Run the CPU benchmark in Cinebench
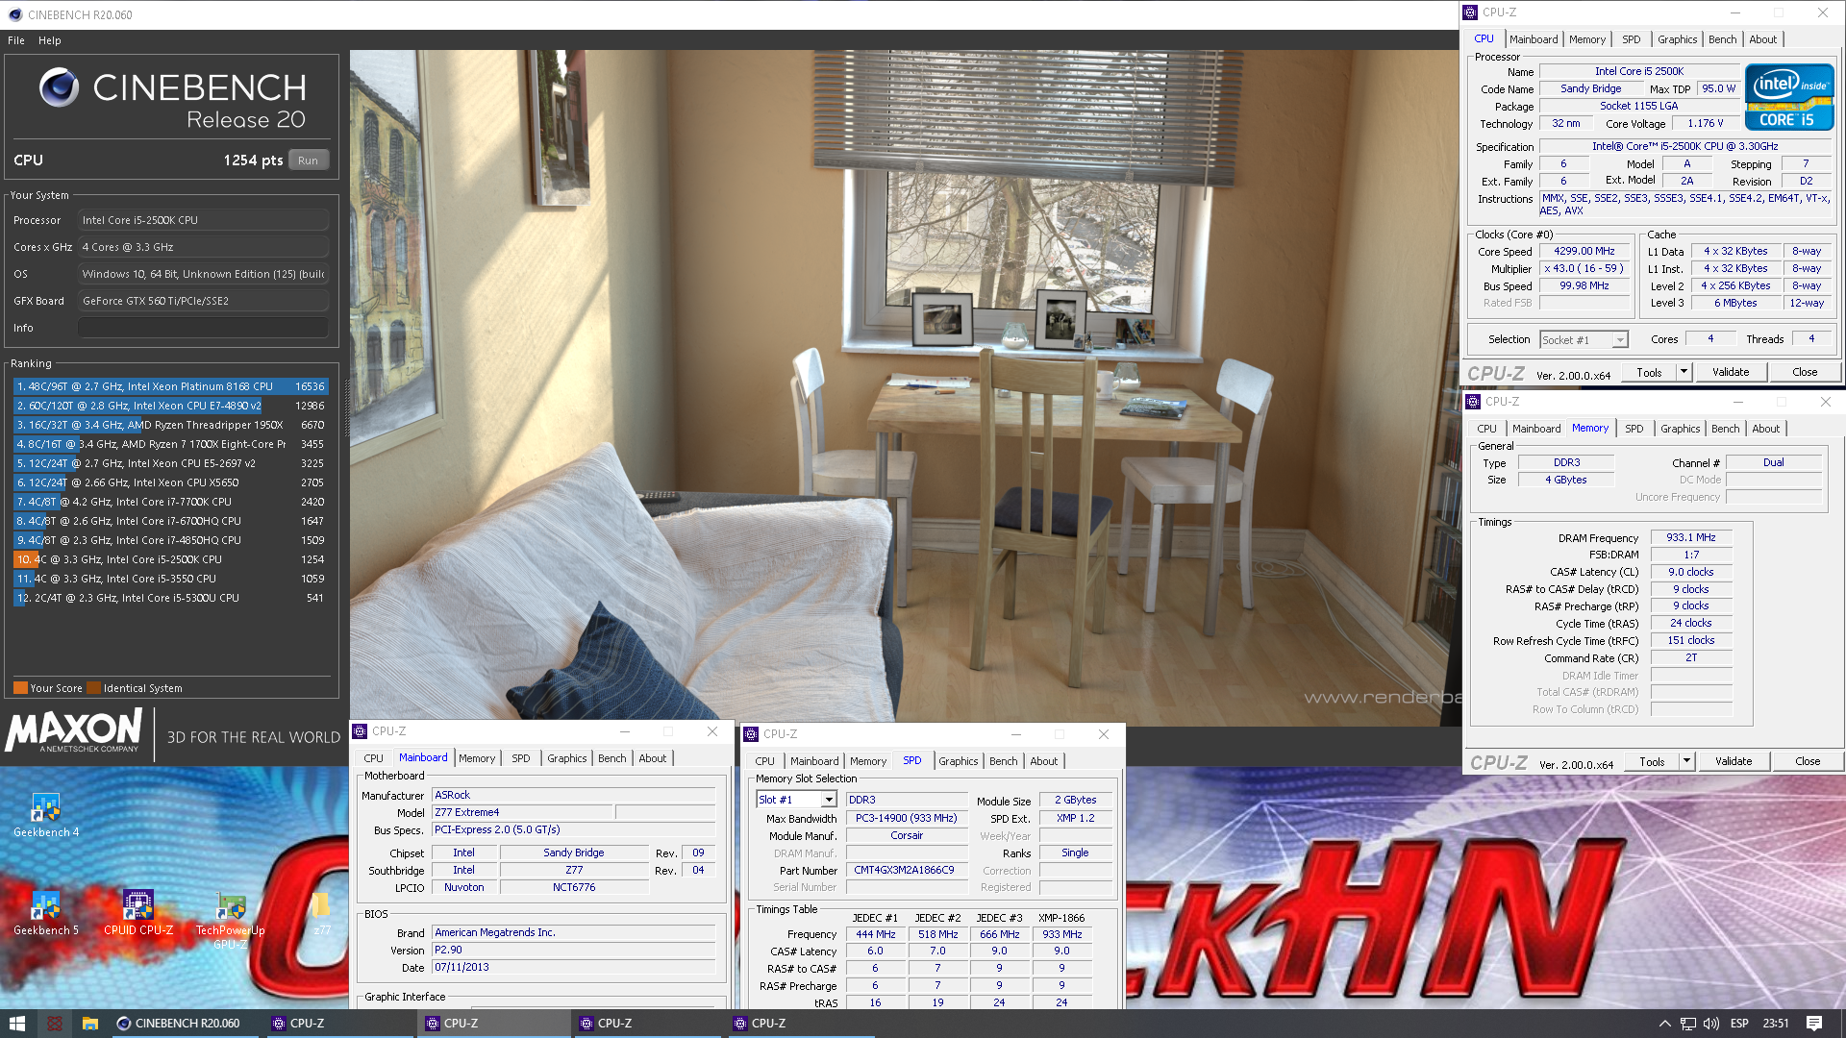This screenshot has height=1038, width=1846. point(308,161)
